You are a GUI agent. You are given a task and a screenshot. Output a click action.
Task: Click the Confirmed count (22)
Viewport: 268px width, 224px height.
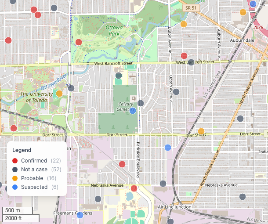tap(56, 161)
